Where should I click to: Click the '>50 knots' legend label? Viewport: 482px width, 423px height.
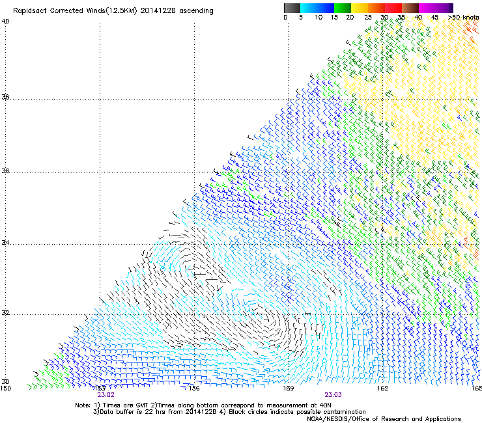pos(463,18)
